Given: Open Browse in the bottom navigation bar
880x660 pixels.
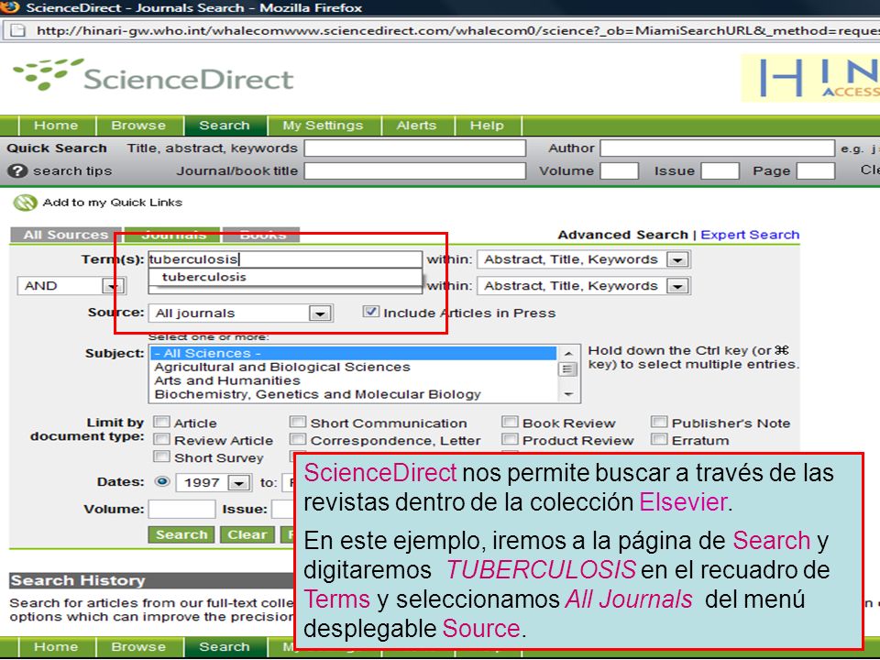Looking at the screenshot, I should 138,646.
